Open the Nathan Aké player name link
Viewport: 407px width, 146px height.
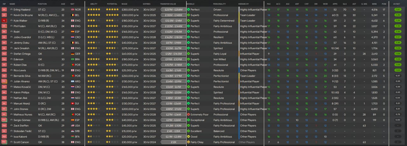coord(21,98)
